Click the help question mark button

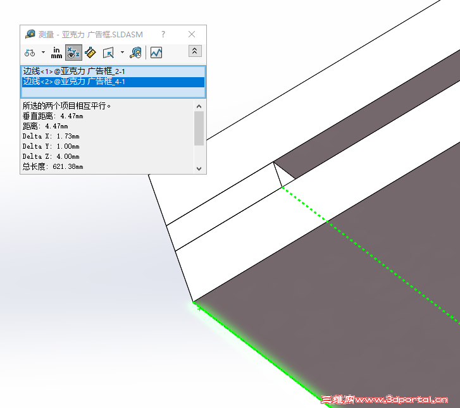click(163, 34)
